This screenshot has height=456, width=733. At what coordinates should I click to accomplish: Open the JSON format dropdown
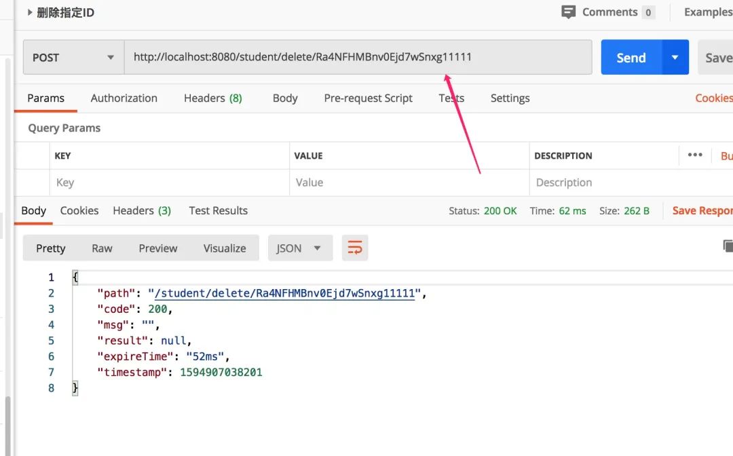(x=299, y=248)
